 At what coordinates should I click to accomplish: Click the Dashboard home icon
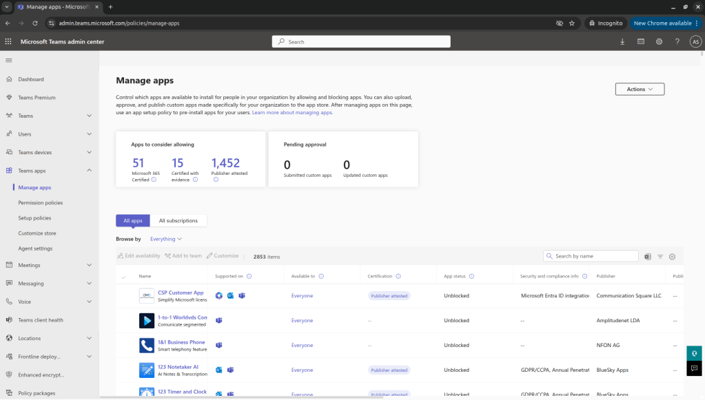(x=9, y=79)
